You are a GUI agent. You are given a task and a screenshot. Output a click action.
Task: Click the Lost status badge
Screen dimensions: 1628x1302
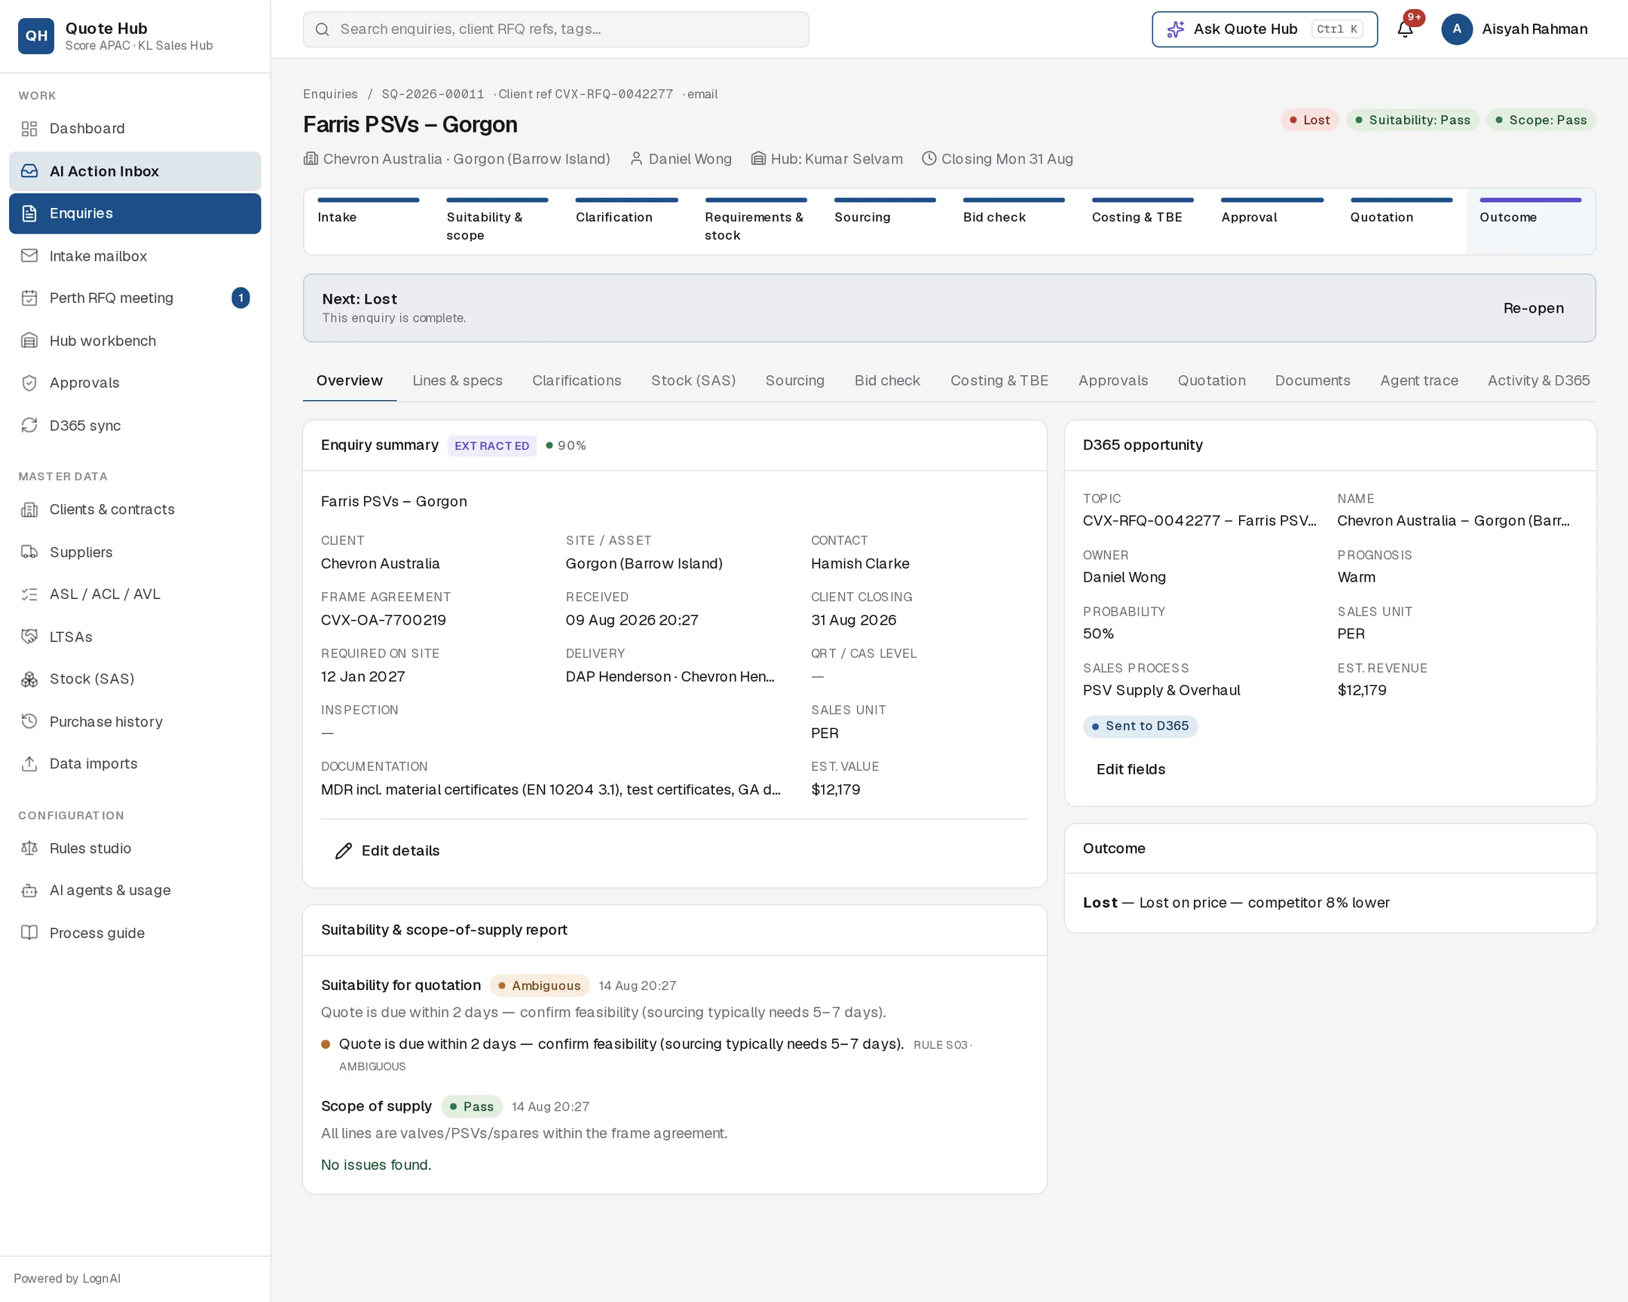click(1309, 120)
